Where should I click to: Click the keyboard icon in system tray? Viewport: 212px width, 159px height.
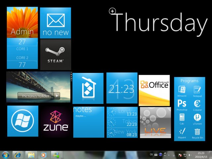156,154
